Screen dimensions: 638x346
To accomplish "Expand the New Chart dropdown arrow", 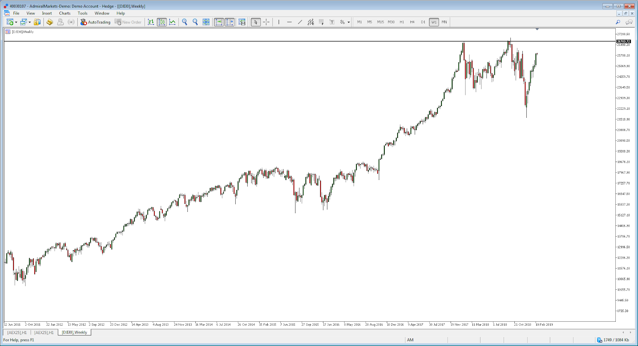I will coord(16,22).
